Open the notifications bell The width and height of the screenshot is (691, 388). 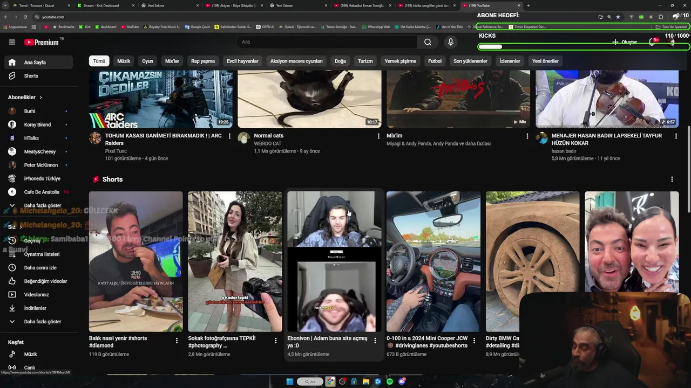pos(652,42)
